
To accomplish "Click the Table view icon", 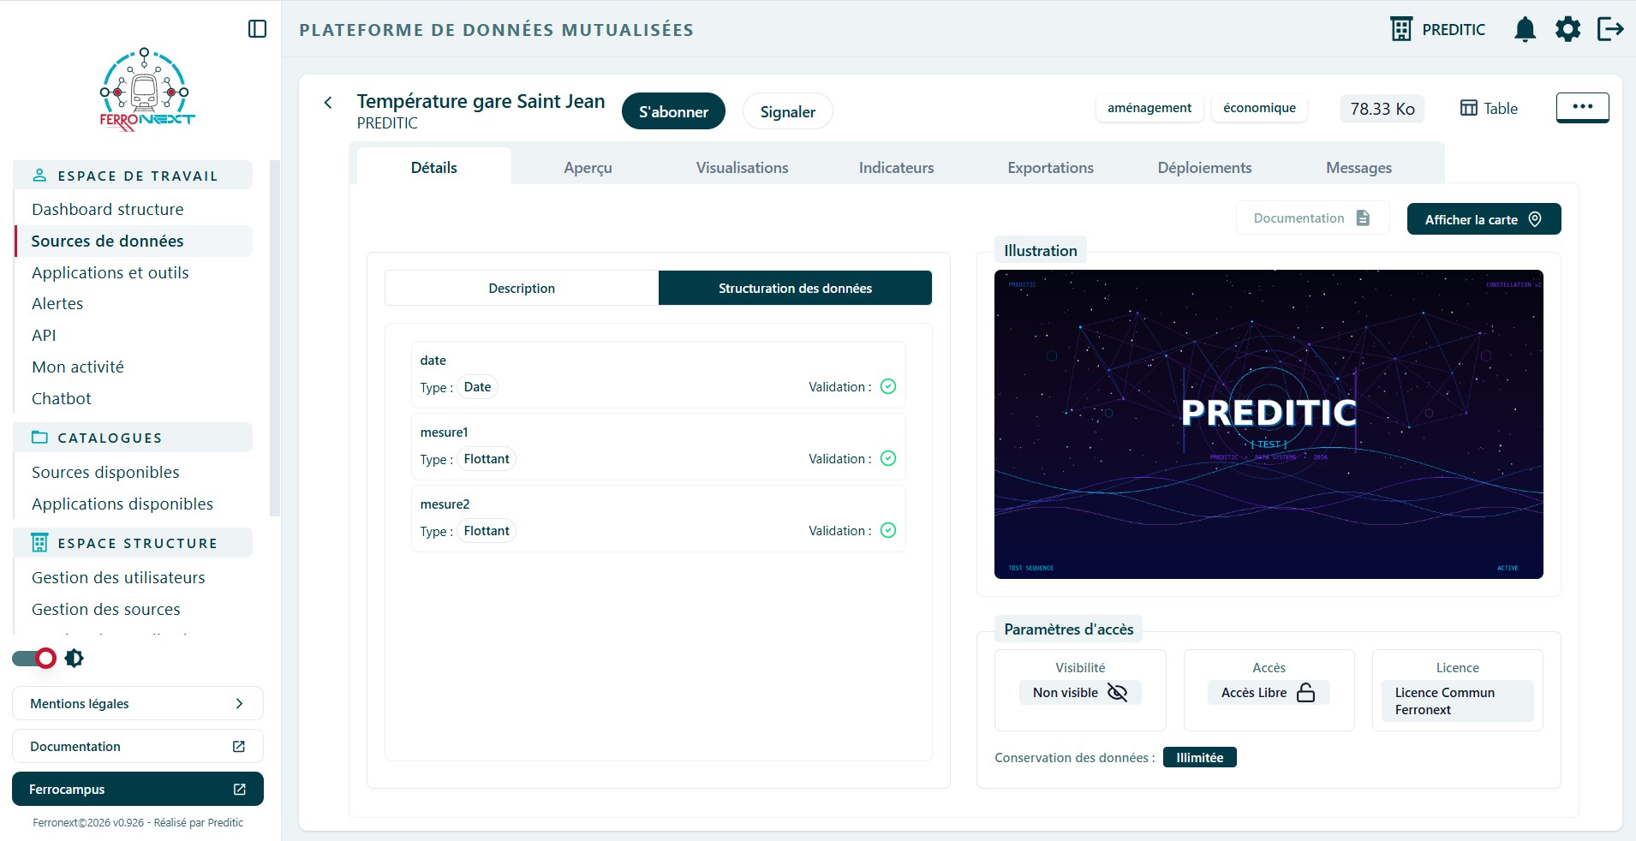I will click(1469, 108).
